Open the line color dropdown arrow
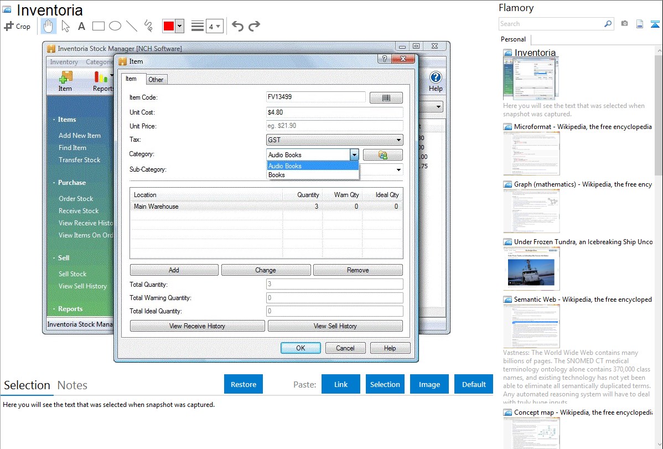Screen dimensions: 663x449 [x=180, y=26]
